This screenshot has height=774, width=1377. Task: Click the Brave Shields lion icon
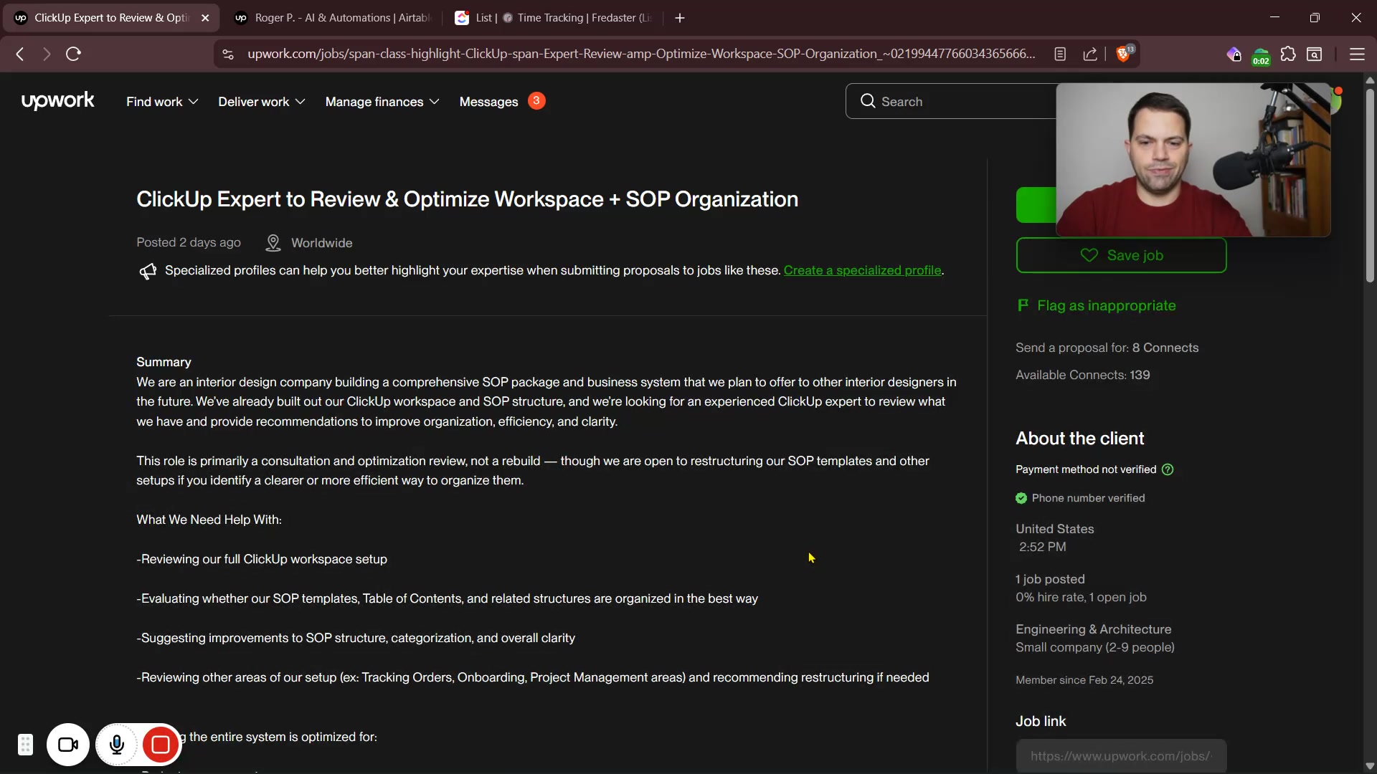pyautogui.click(x=1123, y=54)
